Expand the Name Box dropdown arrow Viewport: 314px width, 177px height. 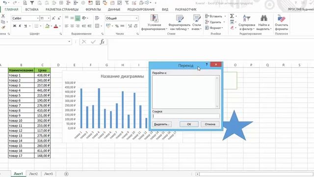(69, 41)
